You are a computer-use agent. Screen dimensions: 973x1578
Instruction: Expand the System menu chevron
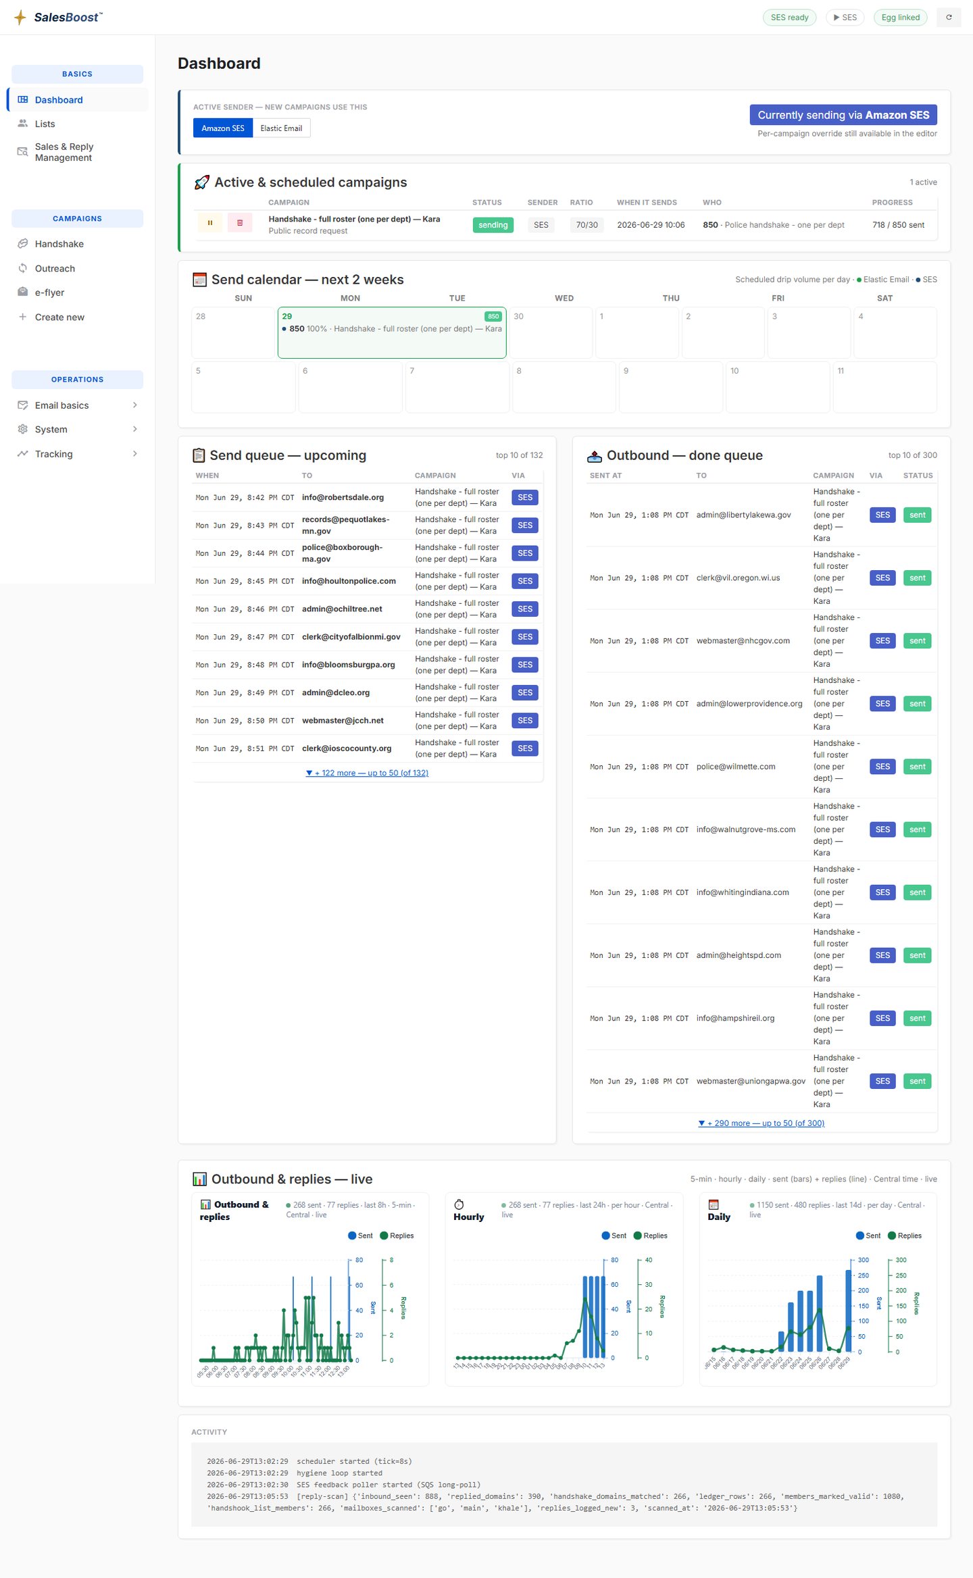pos(135,430)
